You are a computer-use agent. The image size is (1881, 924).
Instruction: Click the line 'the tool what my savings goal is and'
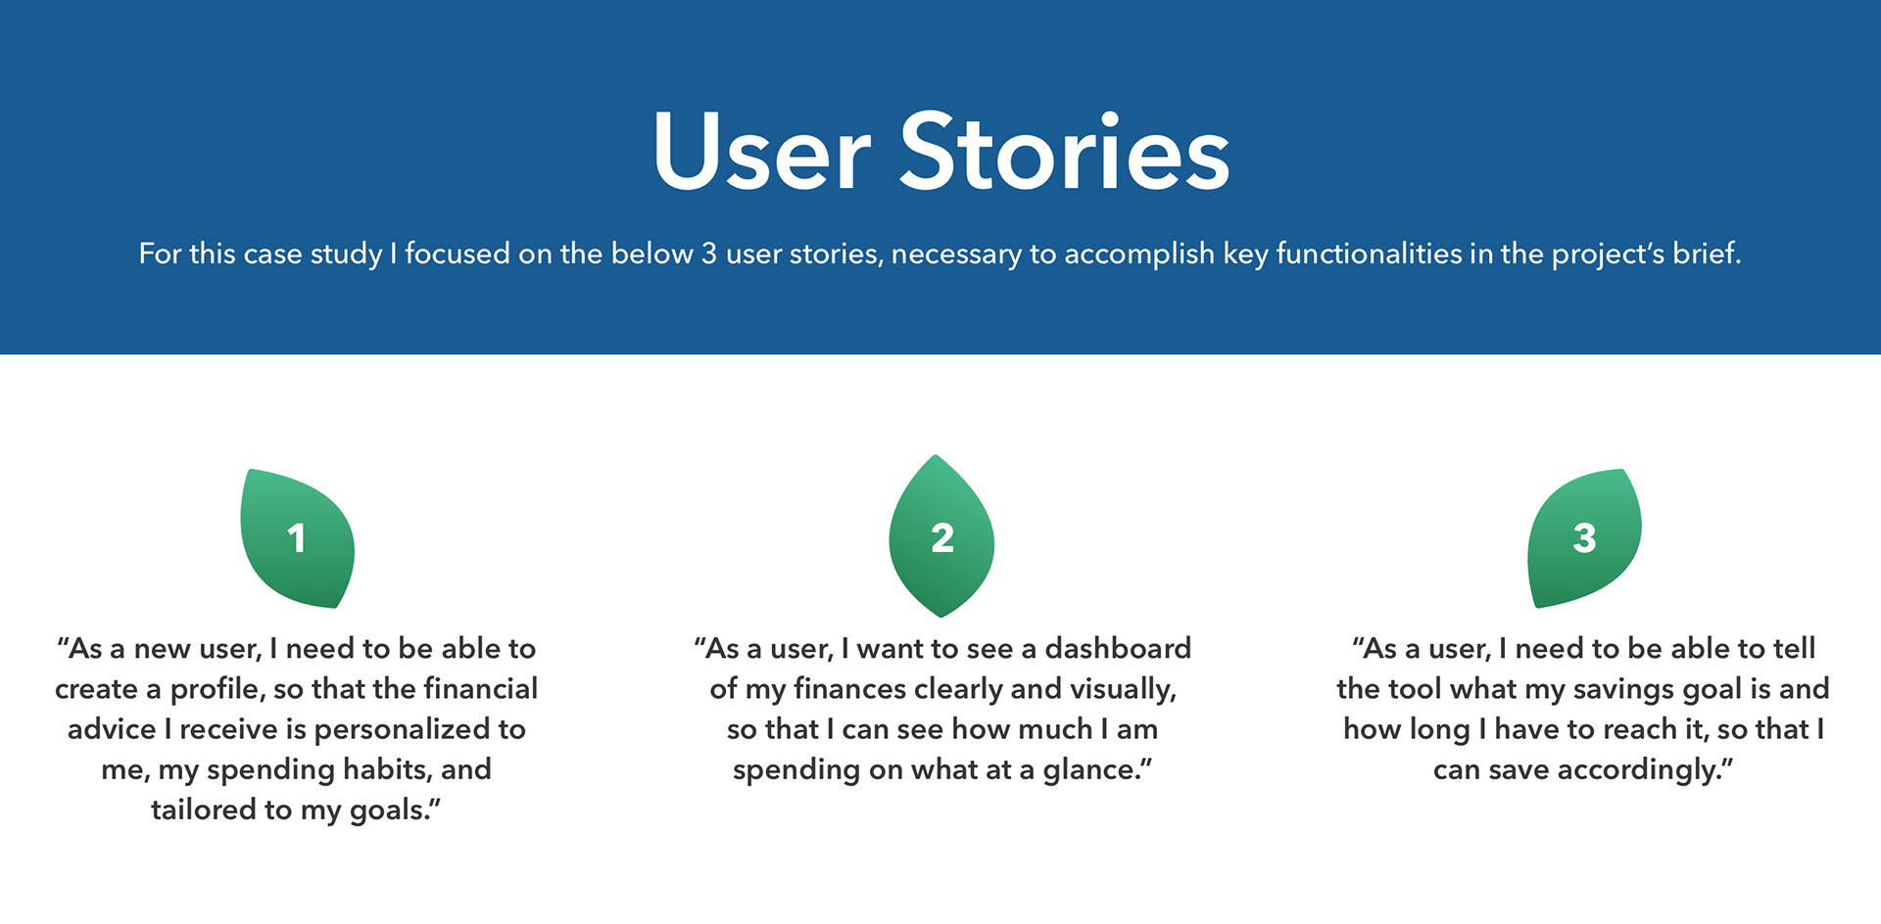coord(1583,689)
